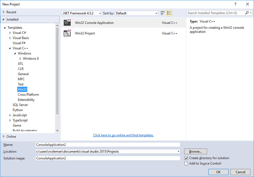Select the Cross Platform category
The width and height of the screenshot is (254, 177).
tap(28, 95)
